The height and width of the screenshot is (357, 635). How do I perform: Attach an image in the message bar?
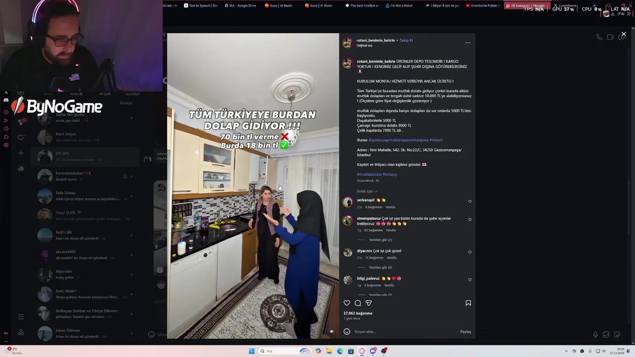pos(606,335)
